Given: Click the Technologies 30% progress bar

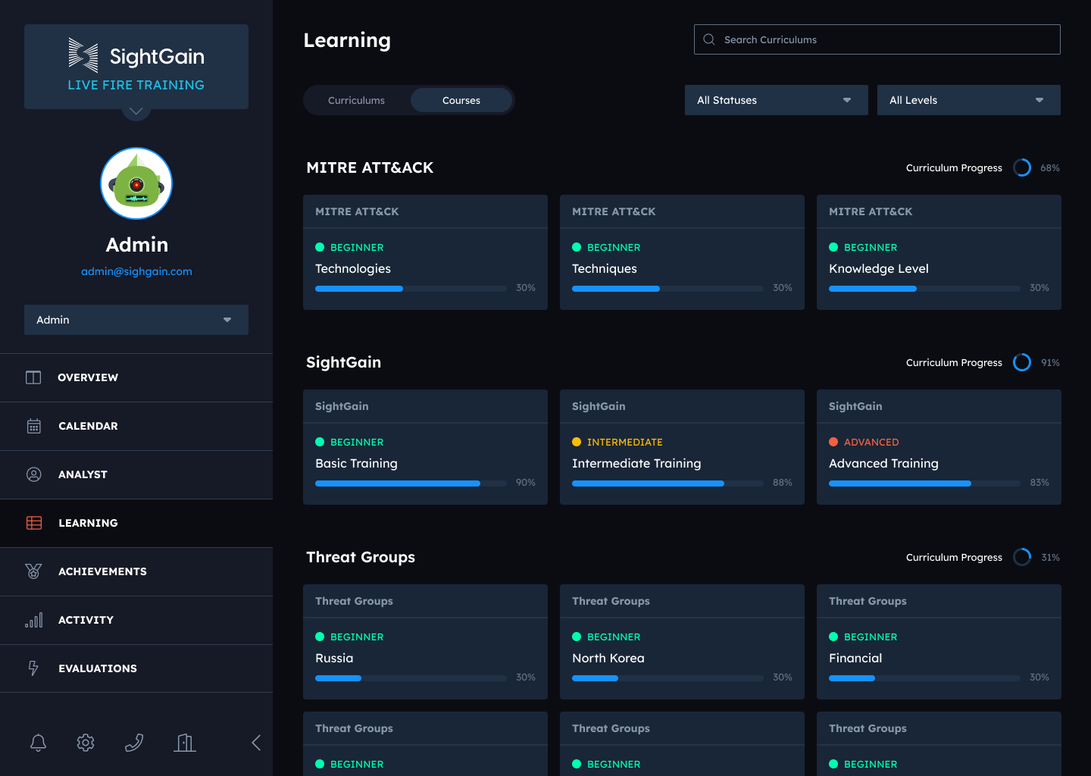Looking at the screenshot, I should 411,289.
